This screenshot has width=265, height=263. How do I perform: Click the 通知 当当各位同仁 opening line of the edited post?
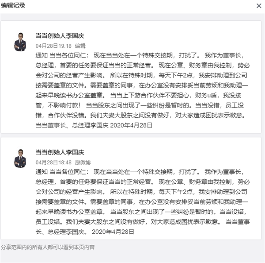coord(62,55)
